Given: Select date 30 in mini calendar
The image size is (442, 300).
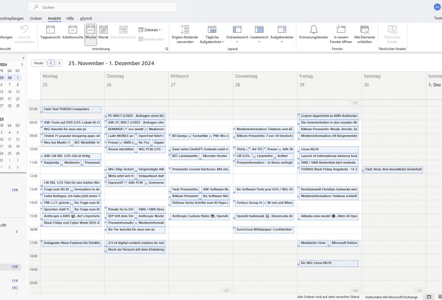Looking at the screenshot, I should [x=10, y=78].
